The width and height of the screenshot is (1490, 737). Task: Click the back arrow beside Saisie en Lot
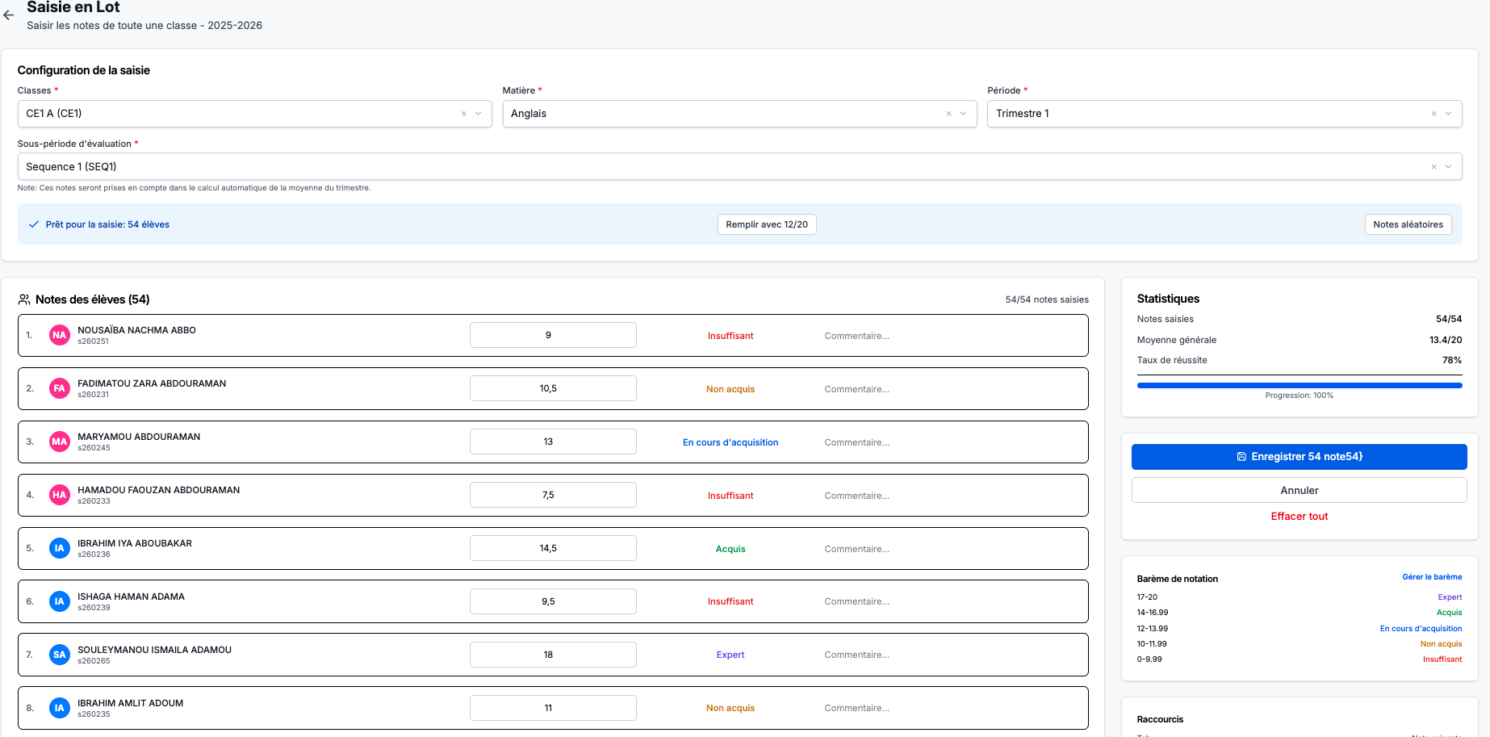point(9,15)
